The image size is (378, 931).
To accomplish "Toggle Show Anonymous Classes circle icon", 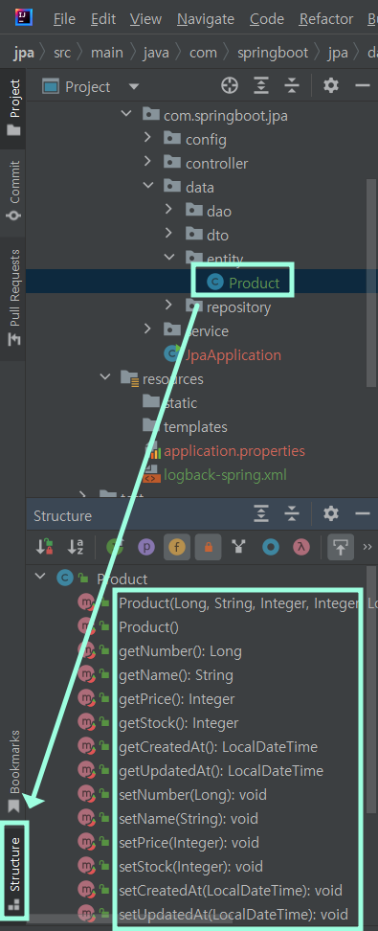I will point(271,548).
